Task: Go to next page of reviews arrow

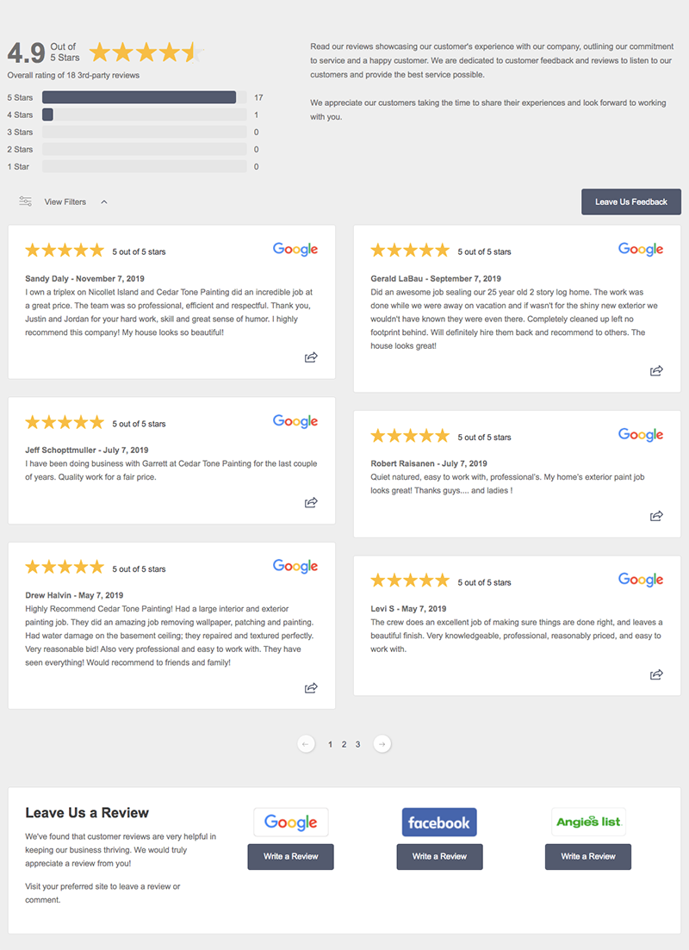Action: click(382, 744)
